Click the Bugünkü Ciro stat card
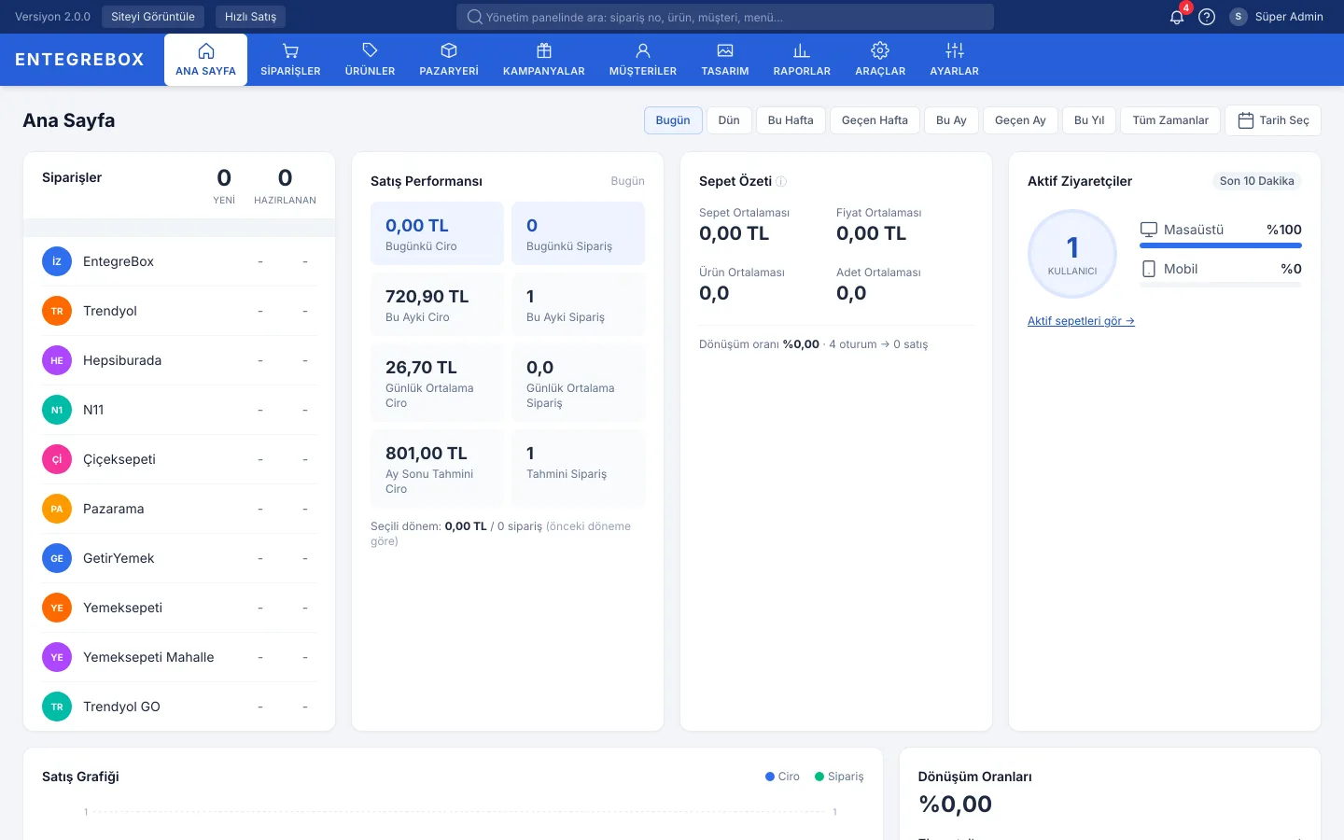The image size is (1344, 840). (438, 233)
